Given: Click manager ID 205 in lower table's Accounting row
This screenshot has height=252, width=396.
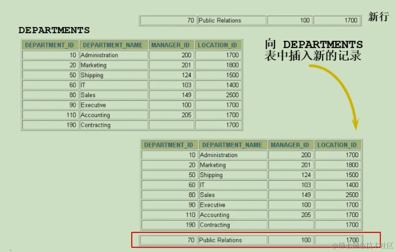Looking at the screenshot, I should pos(306,215).
